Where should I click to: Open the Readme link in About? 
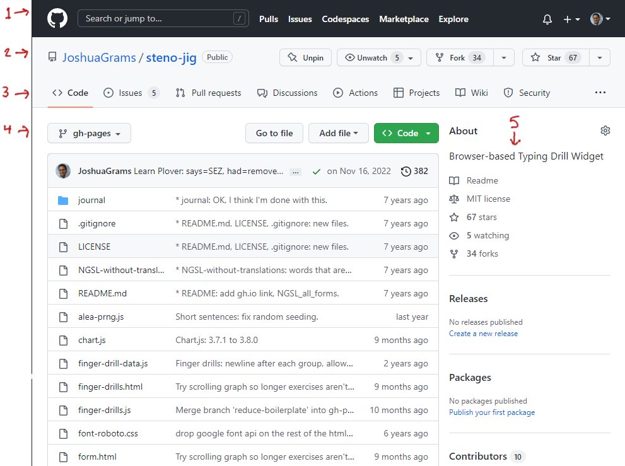click(474, 180)
